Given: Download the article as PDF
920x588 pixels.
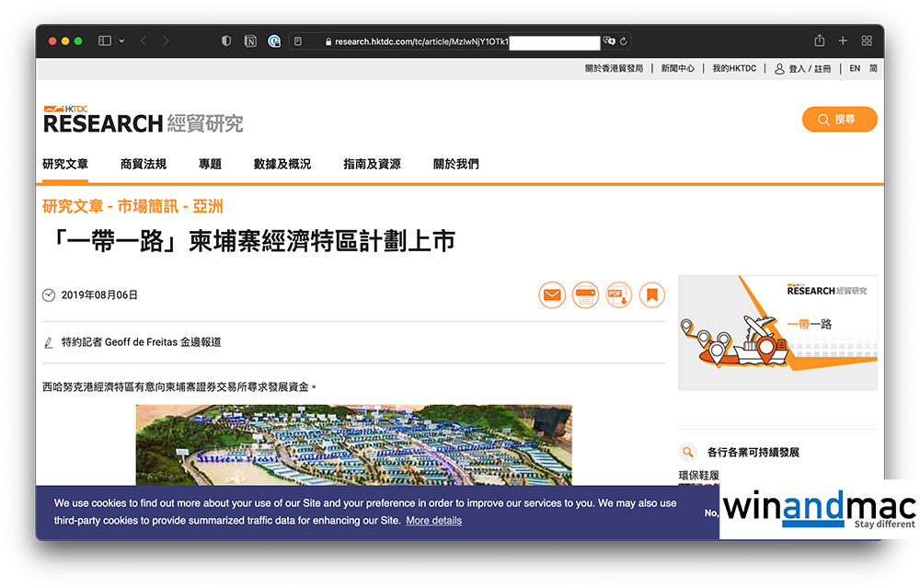Looking at the screenshot, I should click(x=618, y=295).
